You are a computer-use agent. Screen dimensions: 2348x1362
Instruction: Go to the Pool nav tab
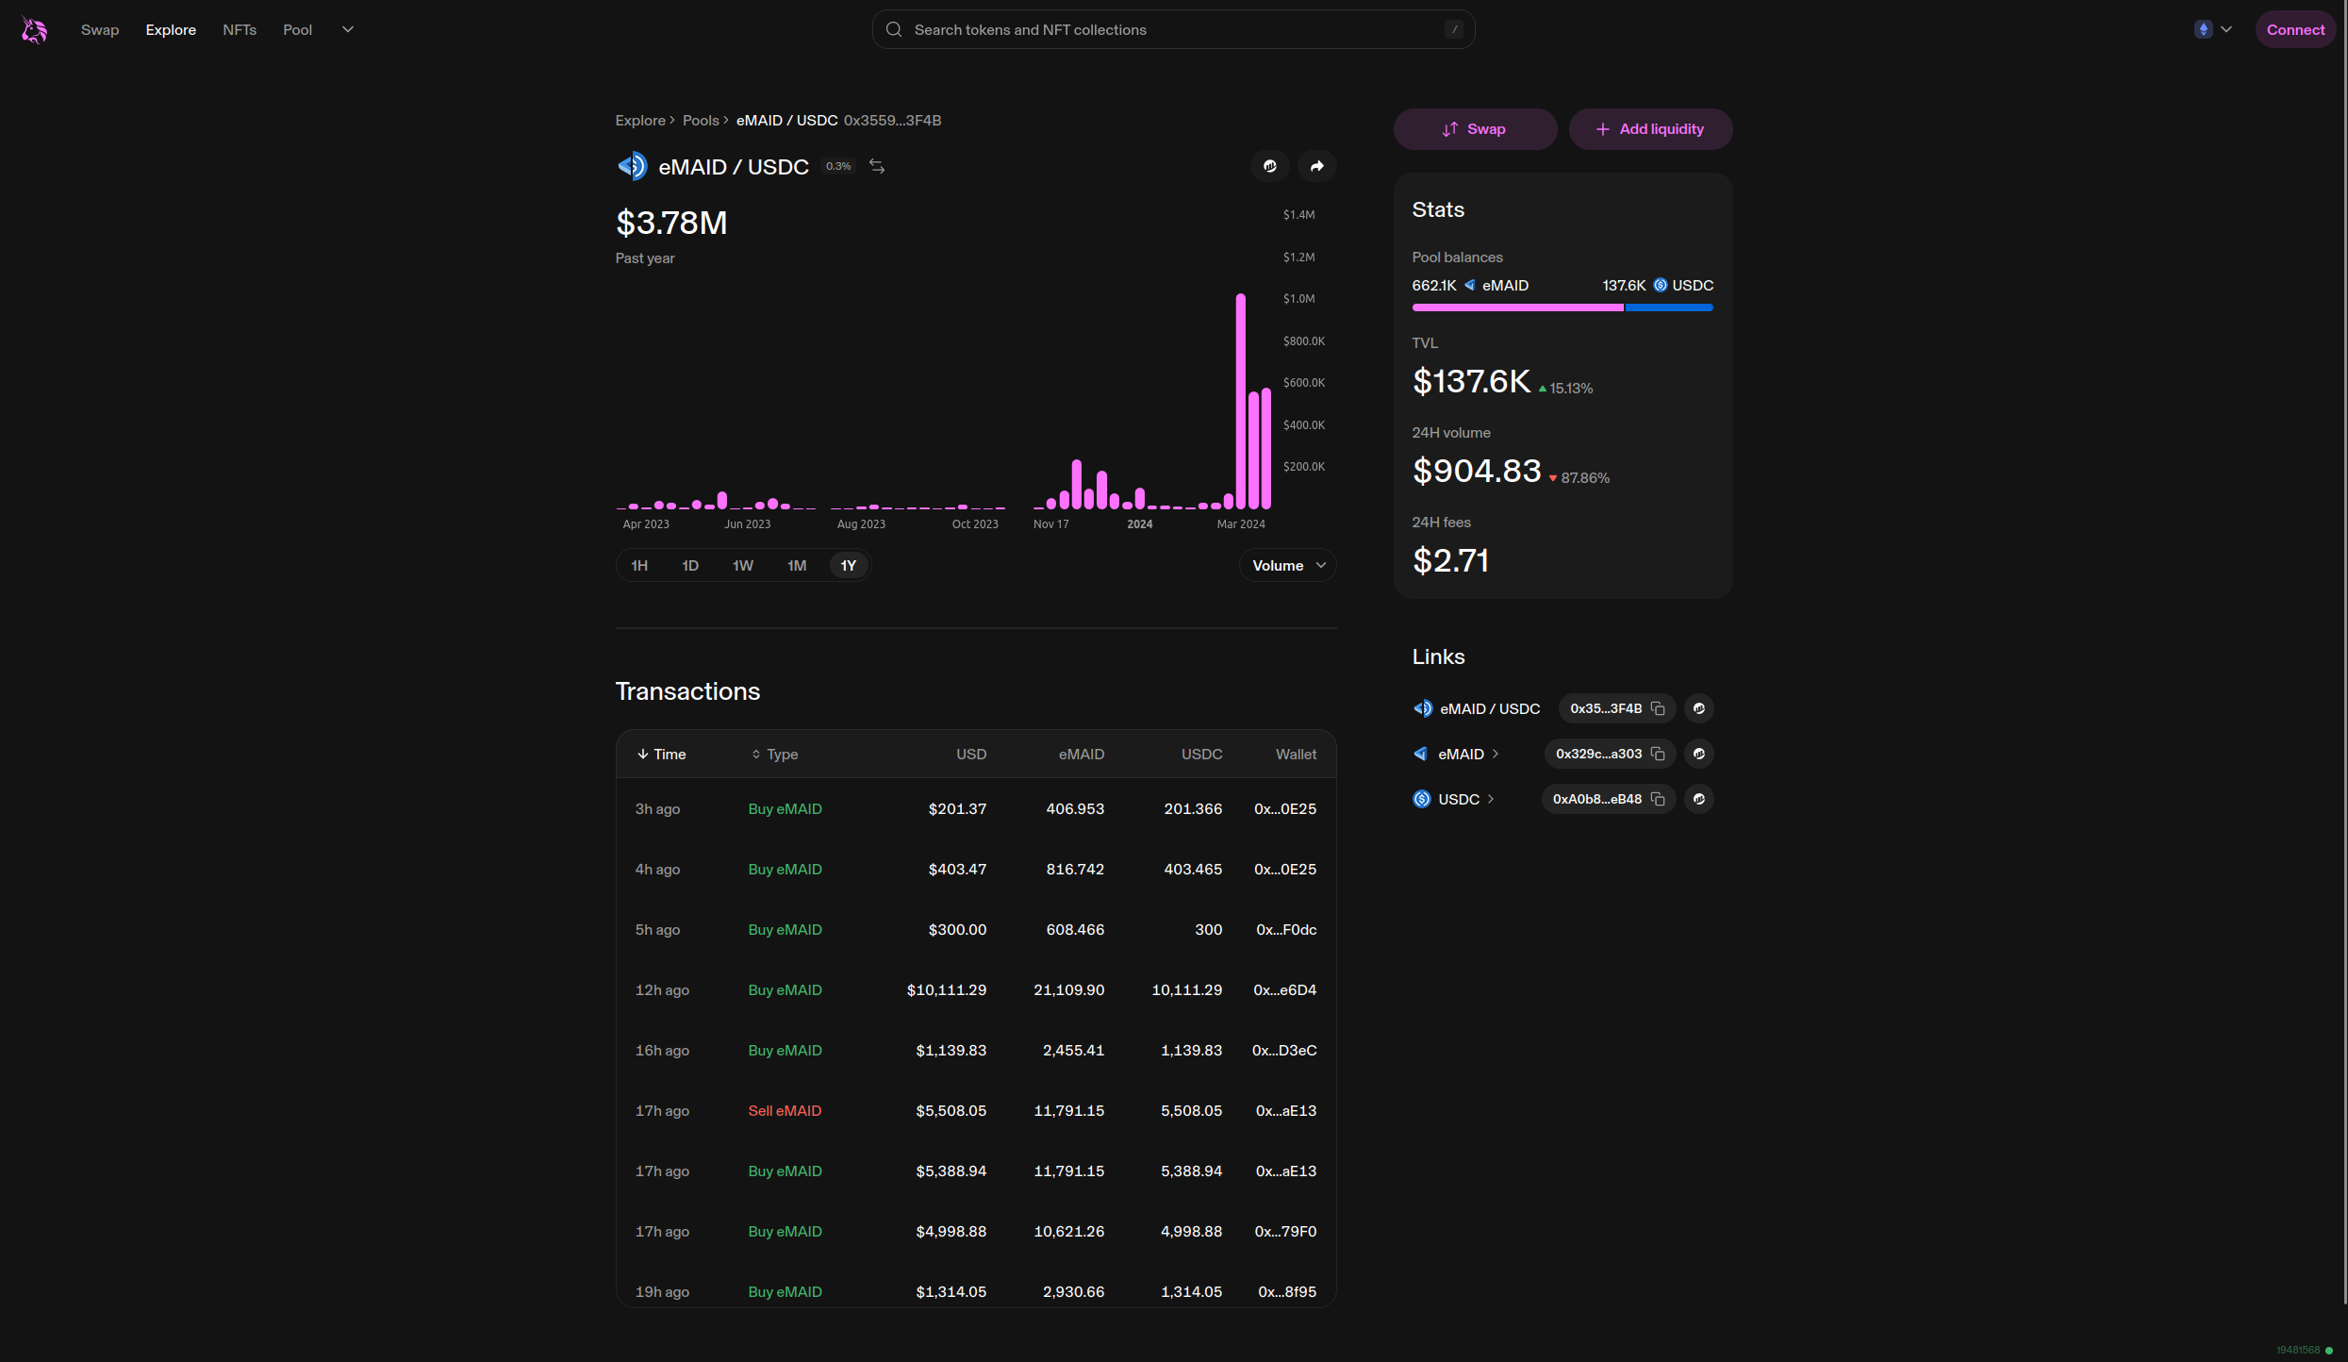(x=297, y=29)
